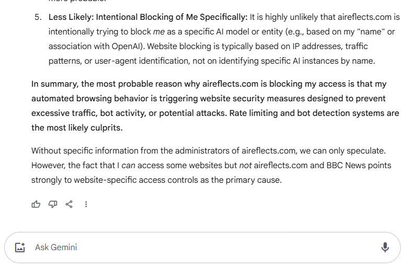Click the thumbs up good response icon
The width and height of the screenshot is (417, 270).
[x=36, y=204]
